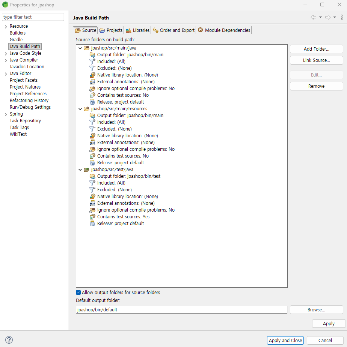Viewport: 347px width, 347px height.
Task: Collapse the jpashop/src/main/resources tree node
Action: pos(80,109)
